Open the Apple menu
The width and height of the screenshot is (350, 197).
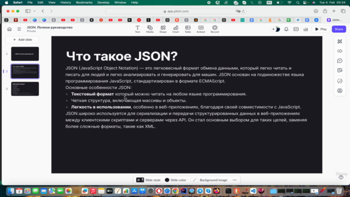(x=7, y=2)
